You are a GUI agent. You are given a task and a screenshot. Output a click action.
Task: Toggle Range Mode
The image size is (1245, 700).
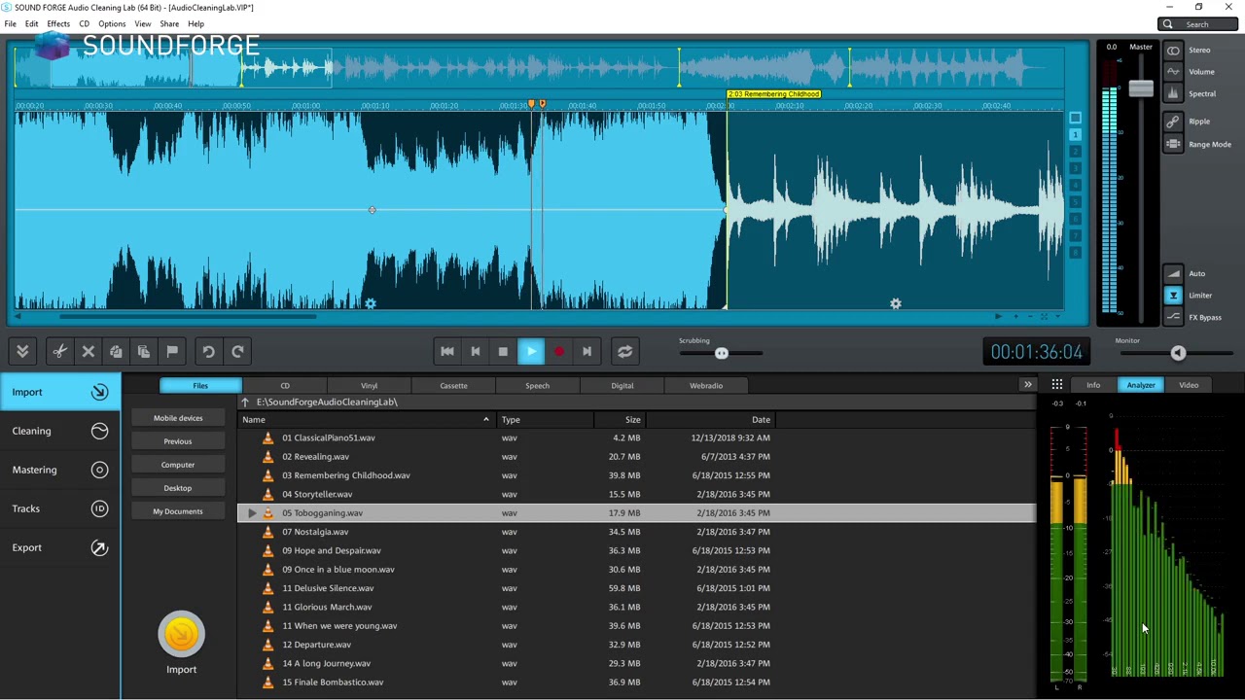coord(1173,144)
